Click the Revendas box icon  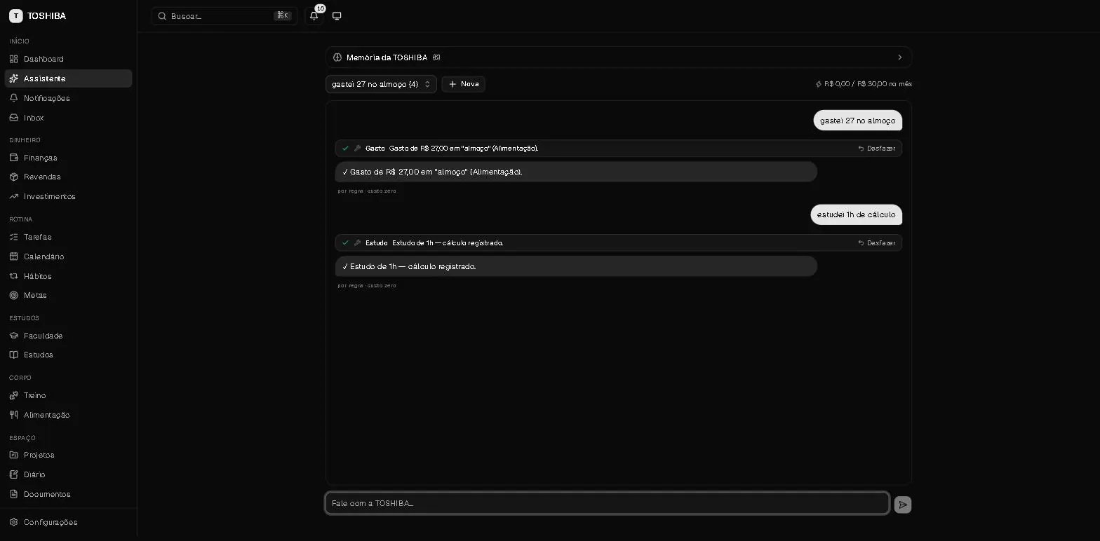pos(13,177)
